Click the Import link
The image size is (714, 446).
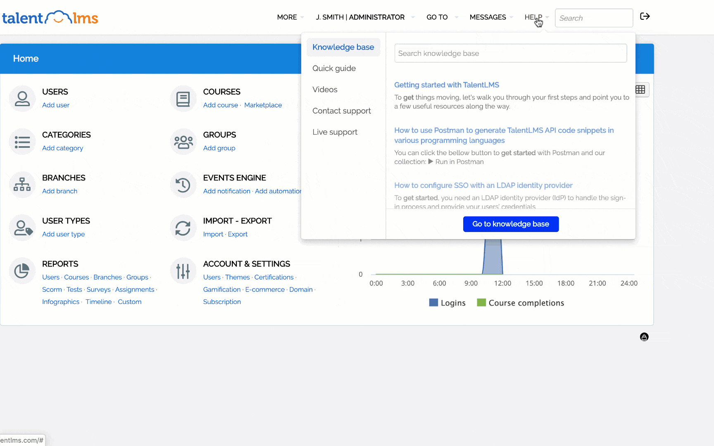[x=213, y=234]
